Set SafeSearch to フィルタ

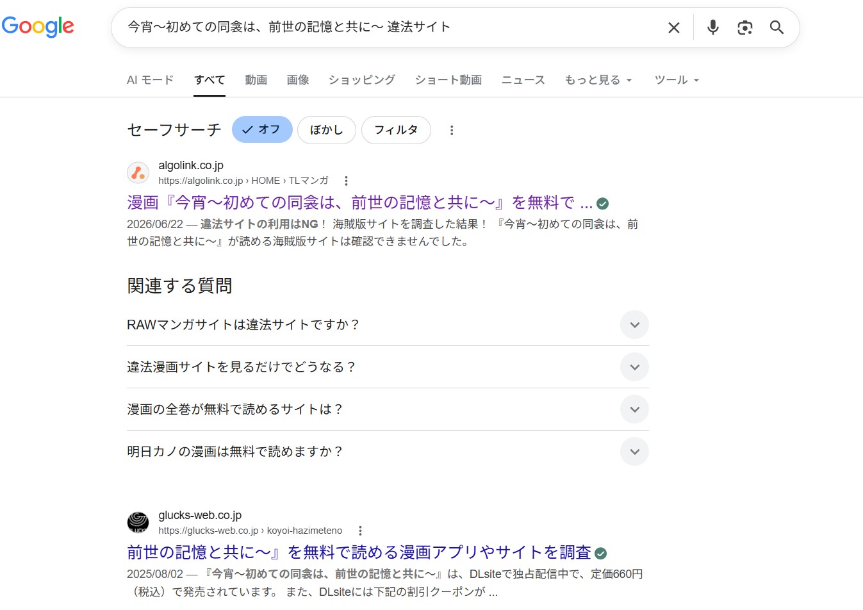point(396,130)
